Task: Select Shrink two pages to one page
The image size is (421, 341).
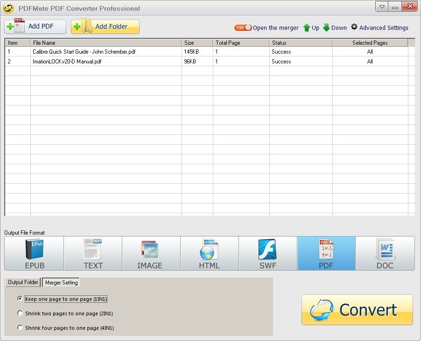Action: (x=20, y=313)
